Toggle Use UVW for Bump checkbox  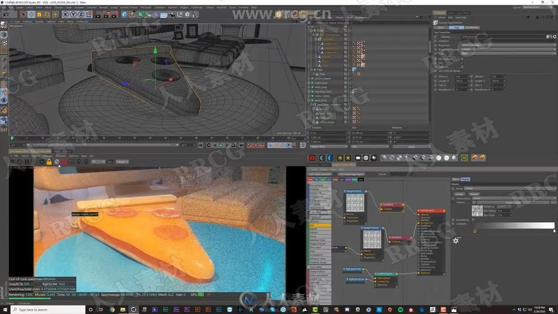click(x=462, y=71)
